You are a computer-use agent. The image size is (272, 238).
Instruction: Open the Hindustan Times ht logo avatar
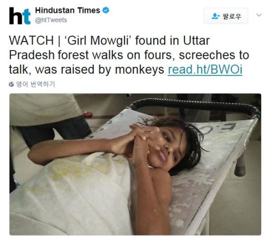tap(20, 16)
